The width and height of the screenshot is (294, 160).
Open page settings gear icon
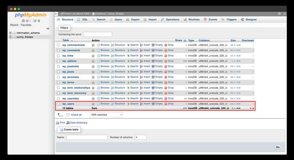[x=279, y=14]
